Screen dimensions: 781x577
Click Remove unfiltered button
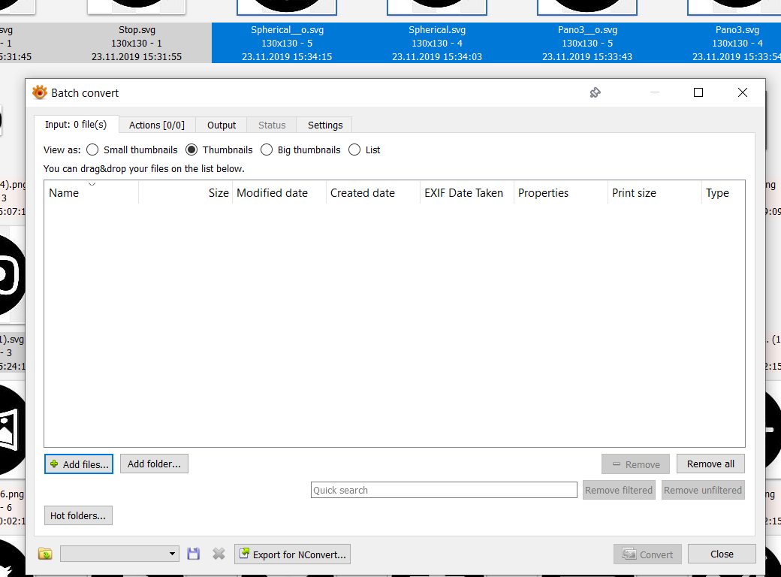click(x=703, y=490)
